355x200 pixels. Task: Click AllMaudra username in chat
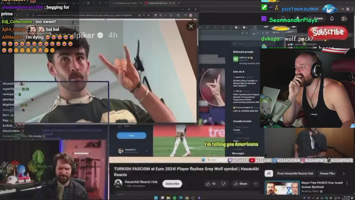tap(12, 37)
